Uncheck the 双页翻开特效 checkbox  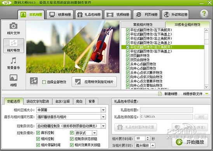tap(128, 56)
